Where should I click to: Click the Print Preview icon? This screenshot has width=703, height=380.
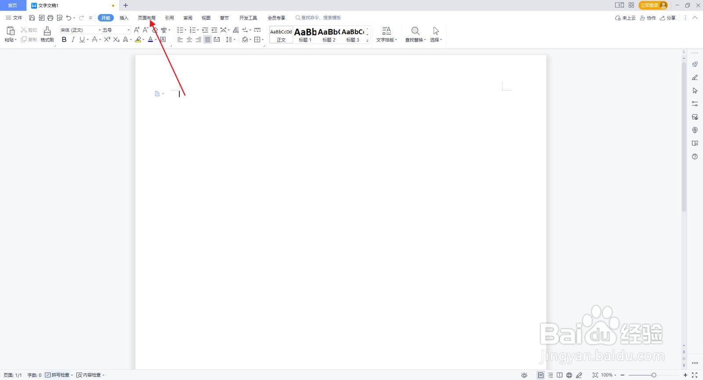coord(60,18)
